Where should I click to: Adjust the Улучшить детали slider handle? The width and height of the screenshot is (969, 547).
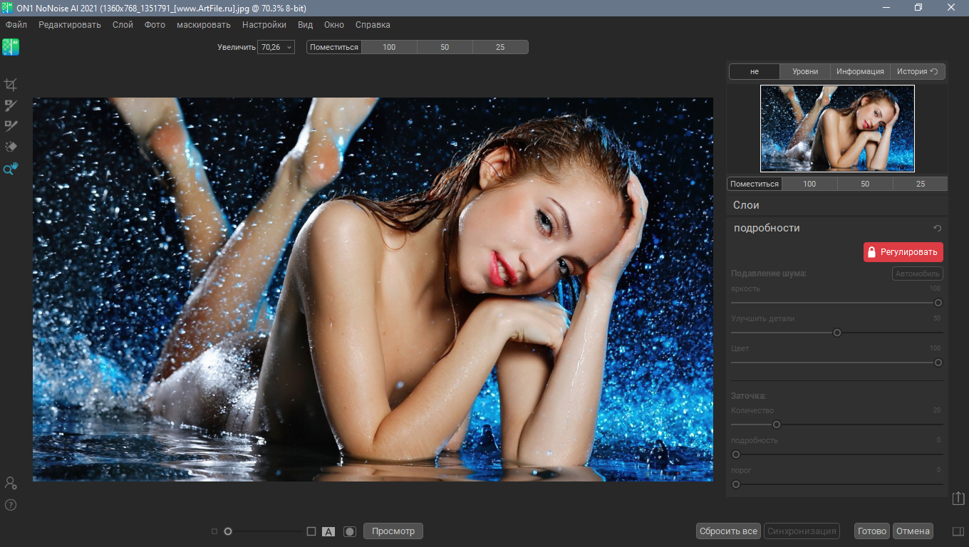point(837,333)
